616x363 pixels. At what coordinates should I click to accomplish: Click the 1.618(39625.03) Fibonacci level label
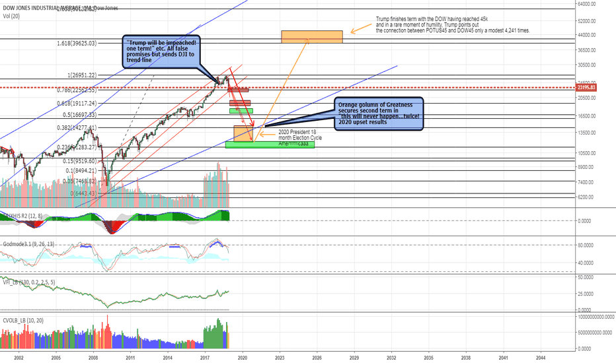tap(77, 43)
